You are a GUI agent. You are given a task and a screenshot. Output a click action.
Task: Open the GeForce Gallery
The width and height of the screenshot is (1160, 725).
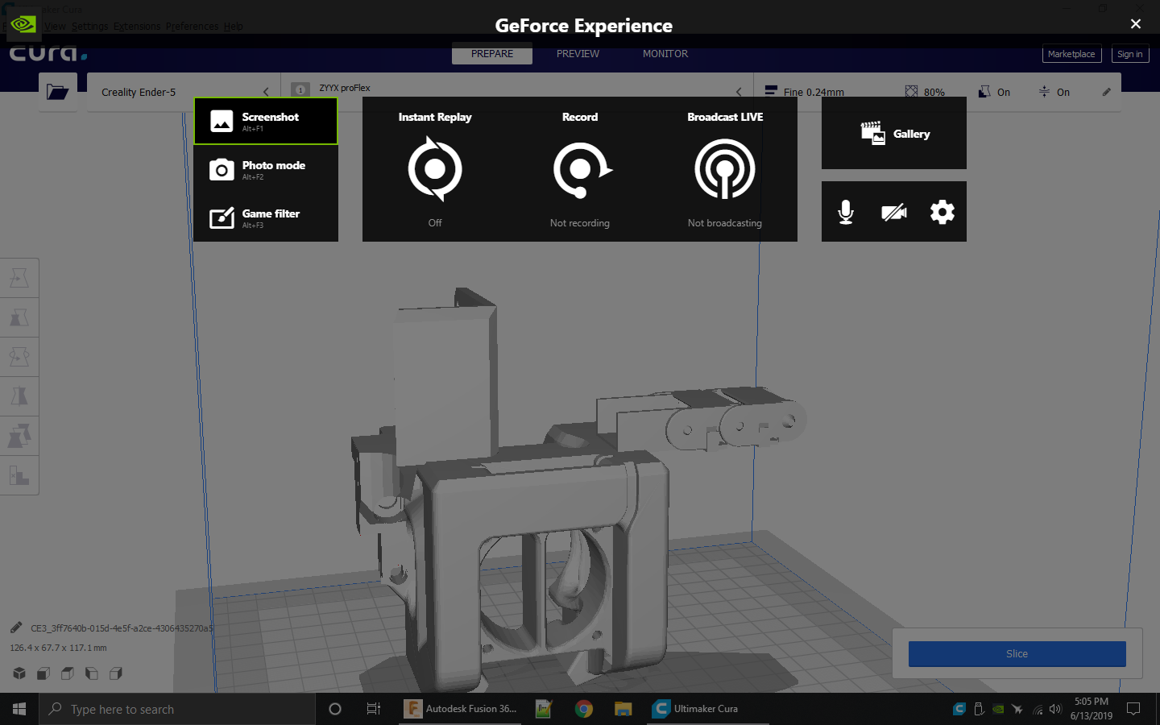coord(894,134)
